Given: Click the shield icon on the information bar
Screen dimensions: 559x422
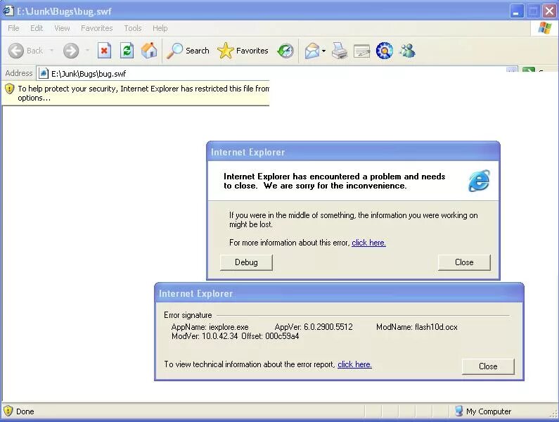Looking at the screenshot, I should (10, 89).
